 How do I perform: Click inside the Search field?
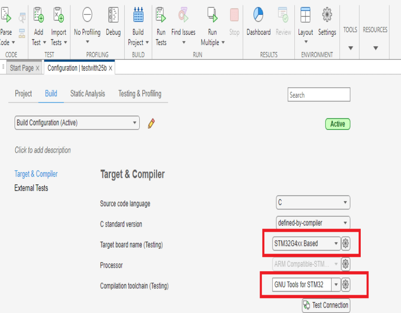(319, 94)
